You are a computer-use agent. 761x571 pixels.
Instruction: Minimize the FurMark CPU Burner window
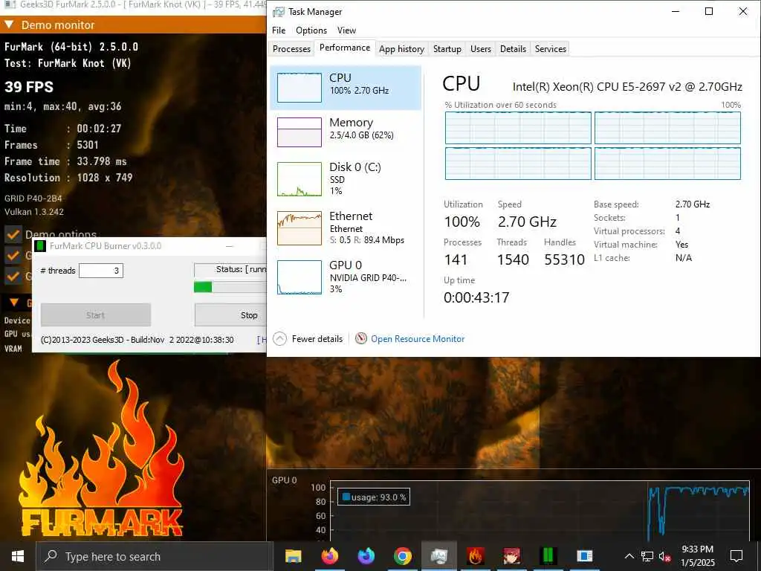pos(229,245)
